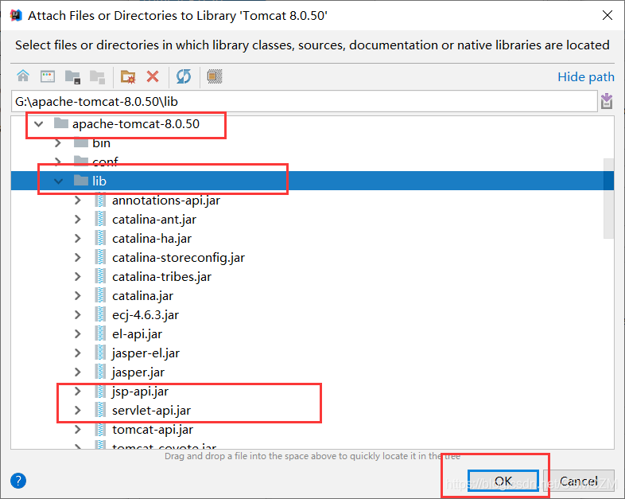Expand catalina-storeconfig.jar chevron
625x499 pixels.
pyautogui.click(x=78, y=258)
